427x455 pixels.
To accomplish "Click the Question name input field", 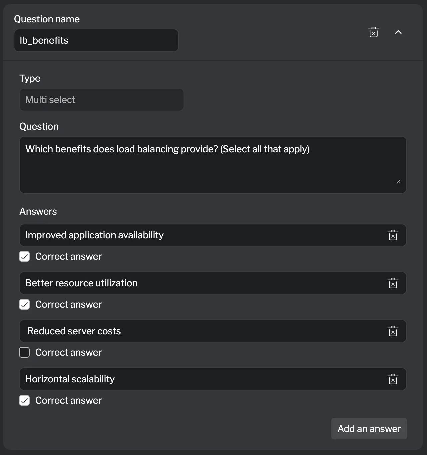I will coord(96,40).
